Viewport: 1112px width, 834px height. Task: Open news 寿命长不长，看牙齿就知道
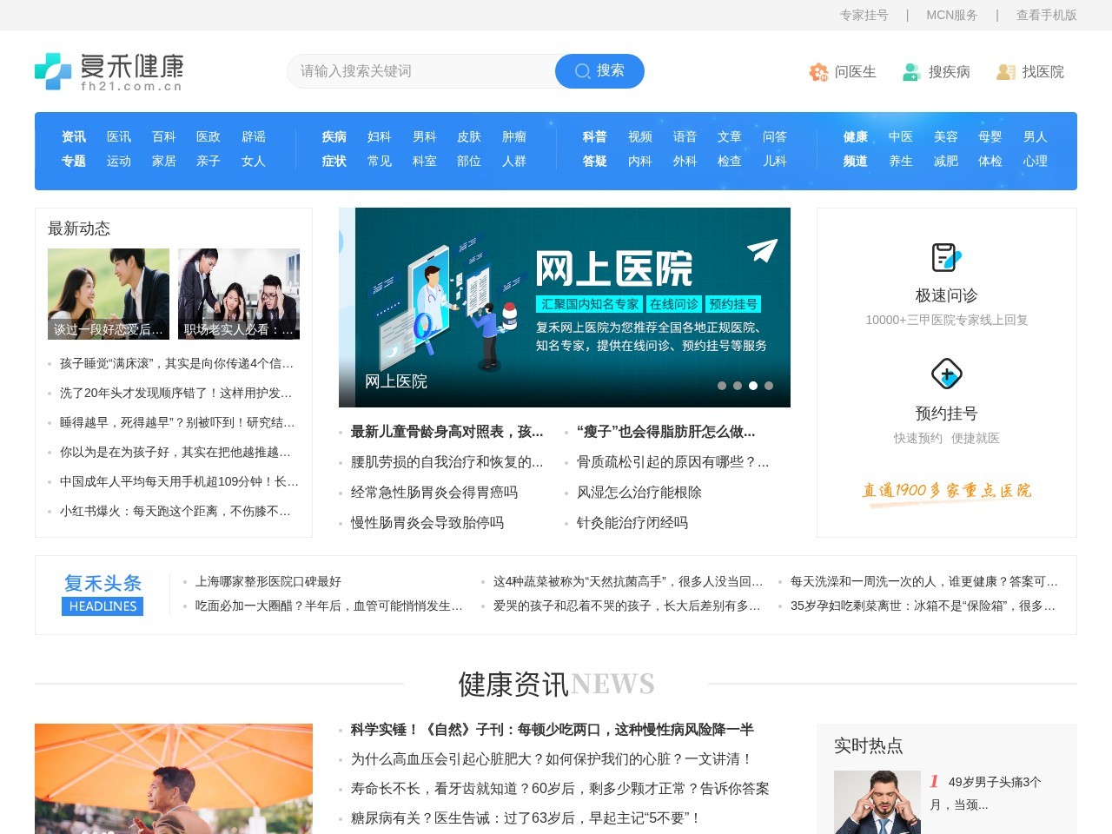pyautogui.click(x=559, y=789)
